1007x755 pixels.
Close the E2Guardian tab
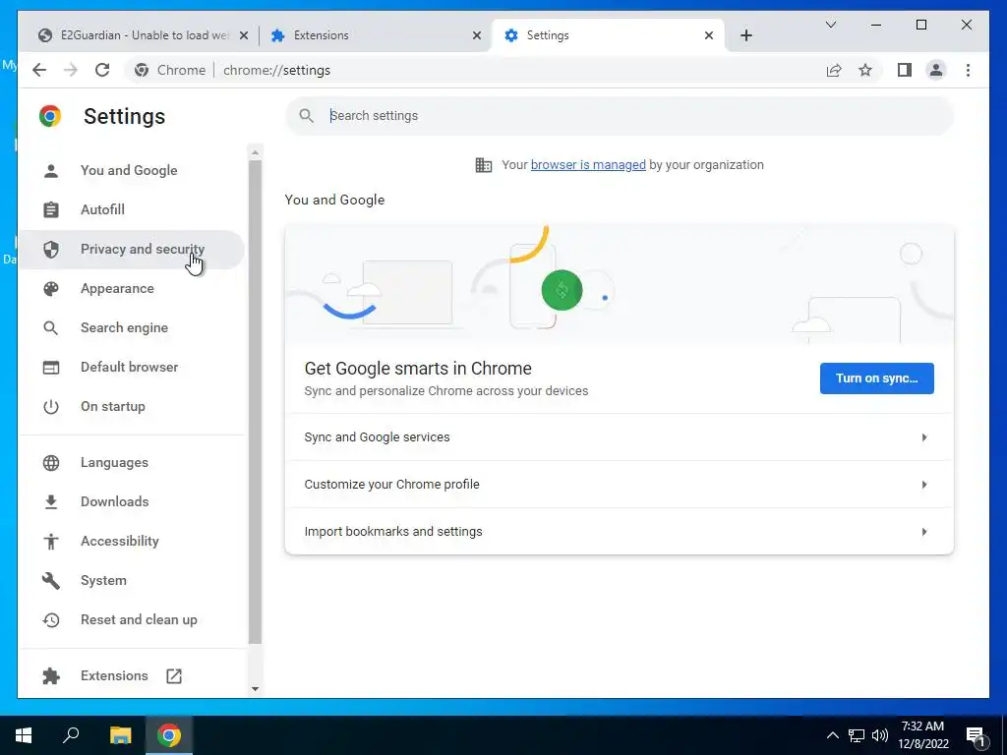244,36
